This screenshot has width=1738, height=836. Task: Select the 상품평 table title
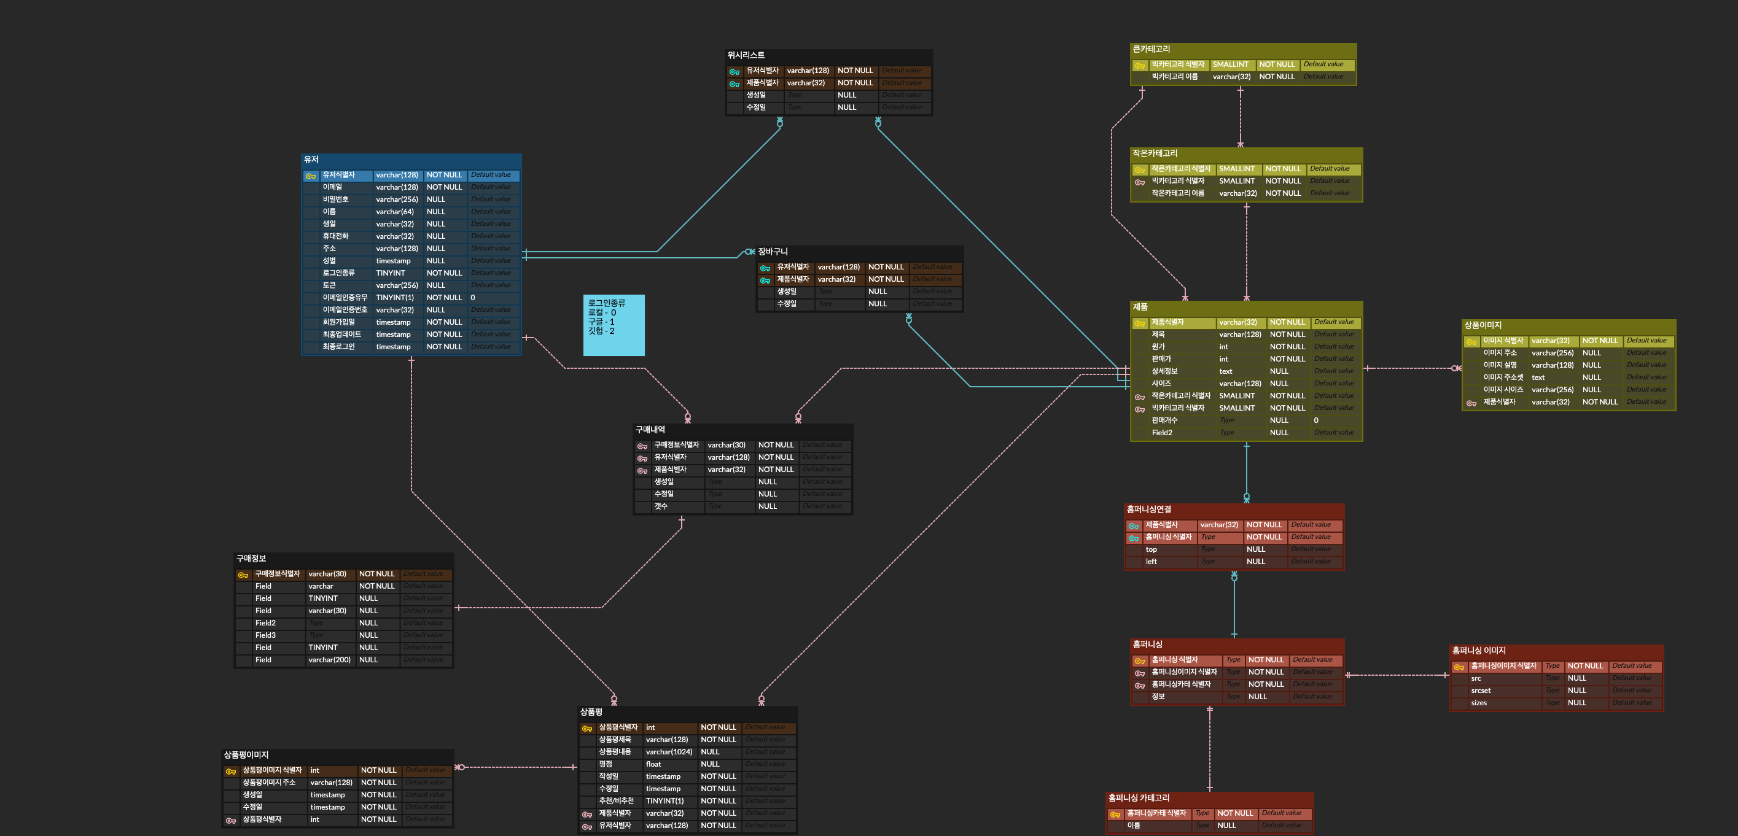(x=591, y=712)
